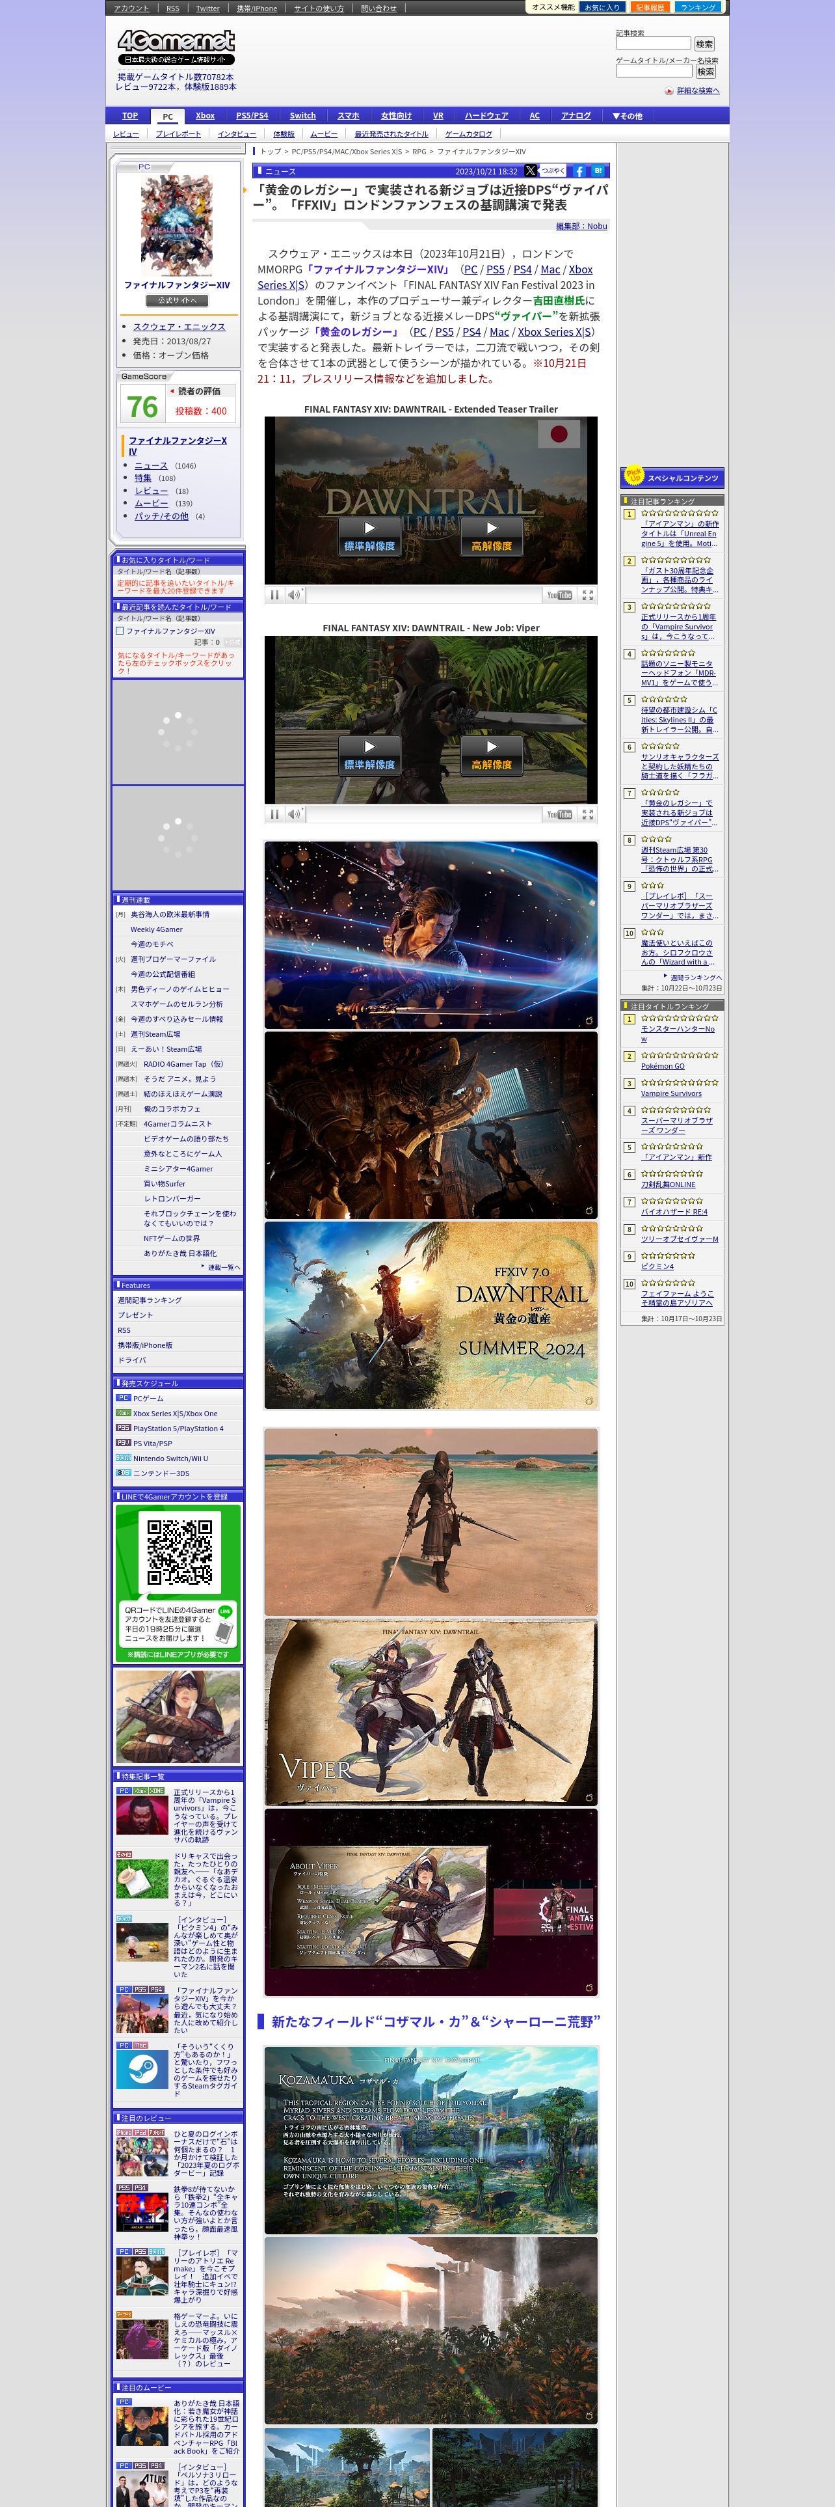Open the レビュー sub-menu link

(x=126, y=134)
